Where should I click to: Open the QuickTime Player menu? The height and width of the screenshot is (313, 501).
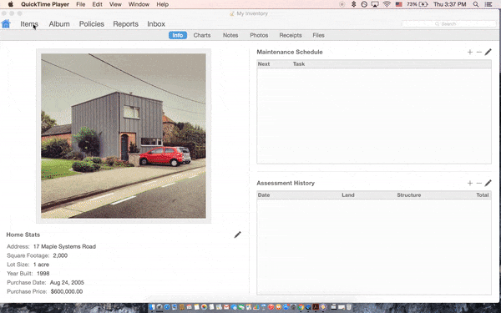point(45,4)
